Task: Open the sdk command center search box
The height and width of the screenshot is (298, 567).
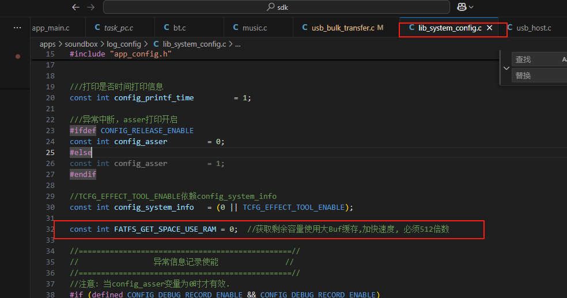Action: [x=277, y=7]
